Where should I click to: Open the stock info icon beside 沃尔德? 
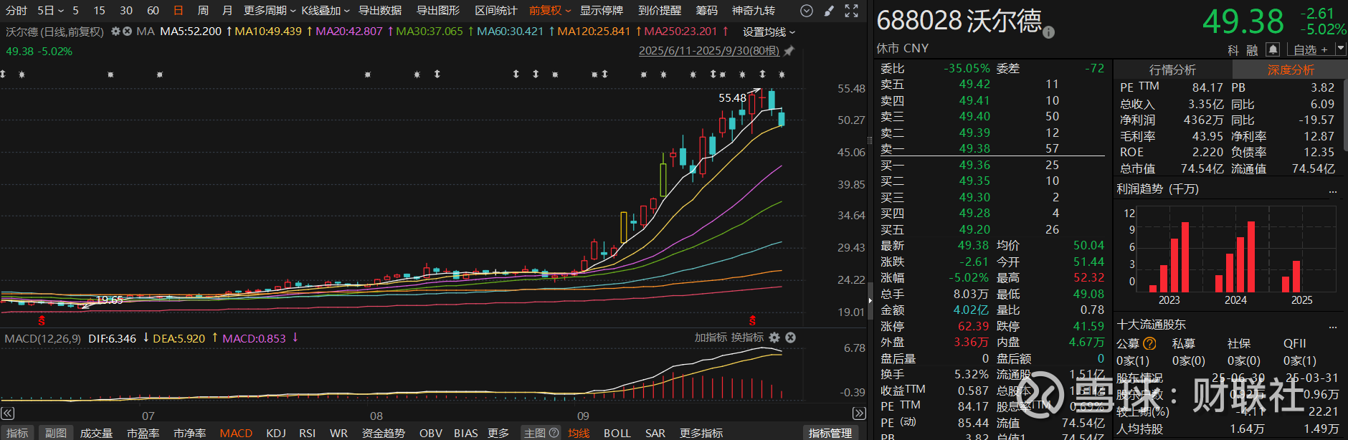1048,32
